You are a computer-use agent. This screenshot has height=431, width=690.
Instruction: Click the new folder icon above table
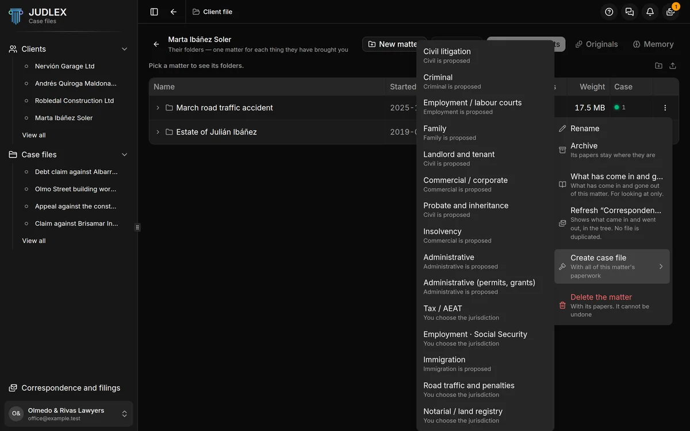click(x=658, y=66)
